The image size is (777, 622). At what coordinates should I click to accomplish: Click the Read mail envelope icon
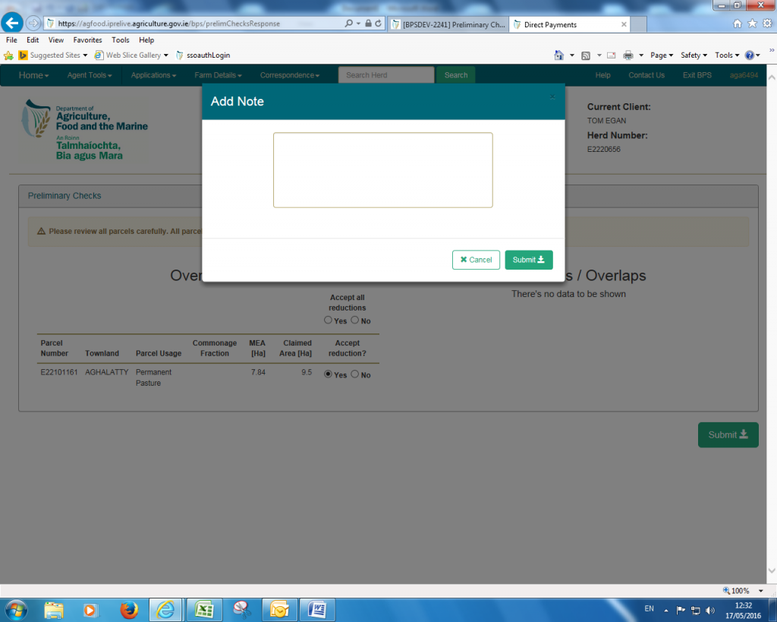click(611, 55)
